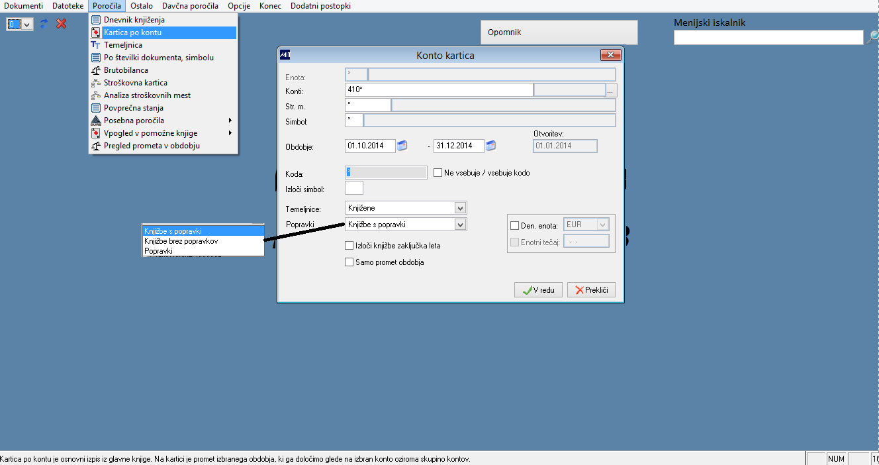Image resolution: width=879 pixels, height=465 pixels.
Task: Click the Konti input field
Action: 439,90
